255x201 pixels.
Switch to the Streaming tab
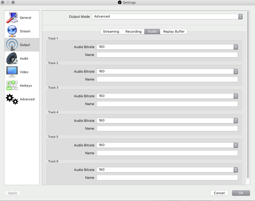click(111, 32)
